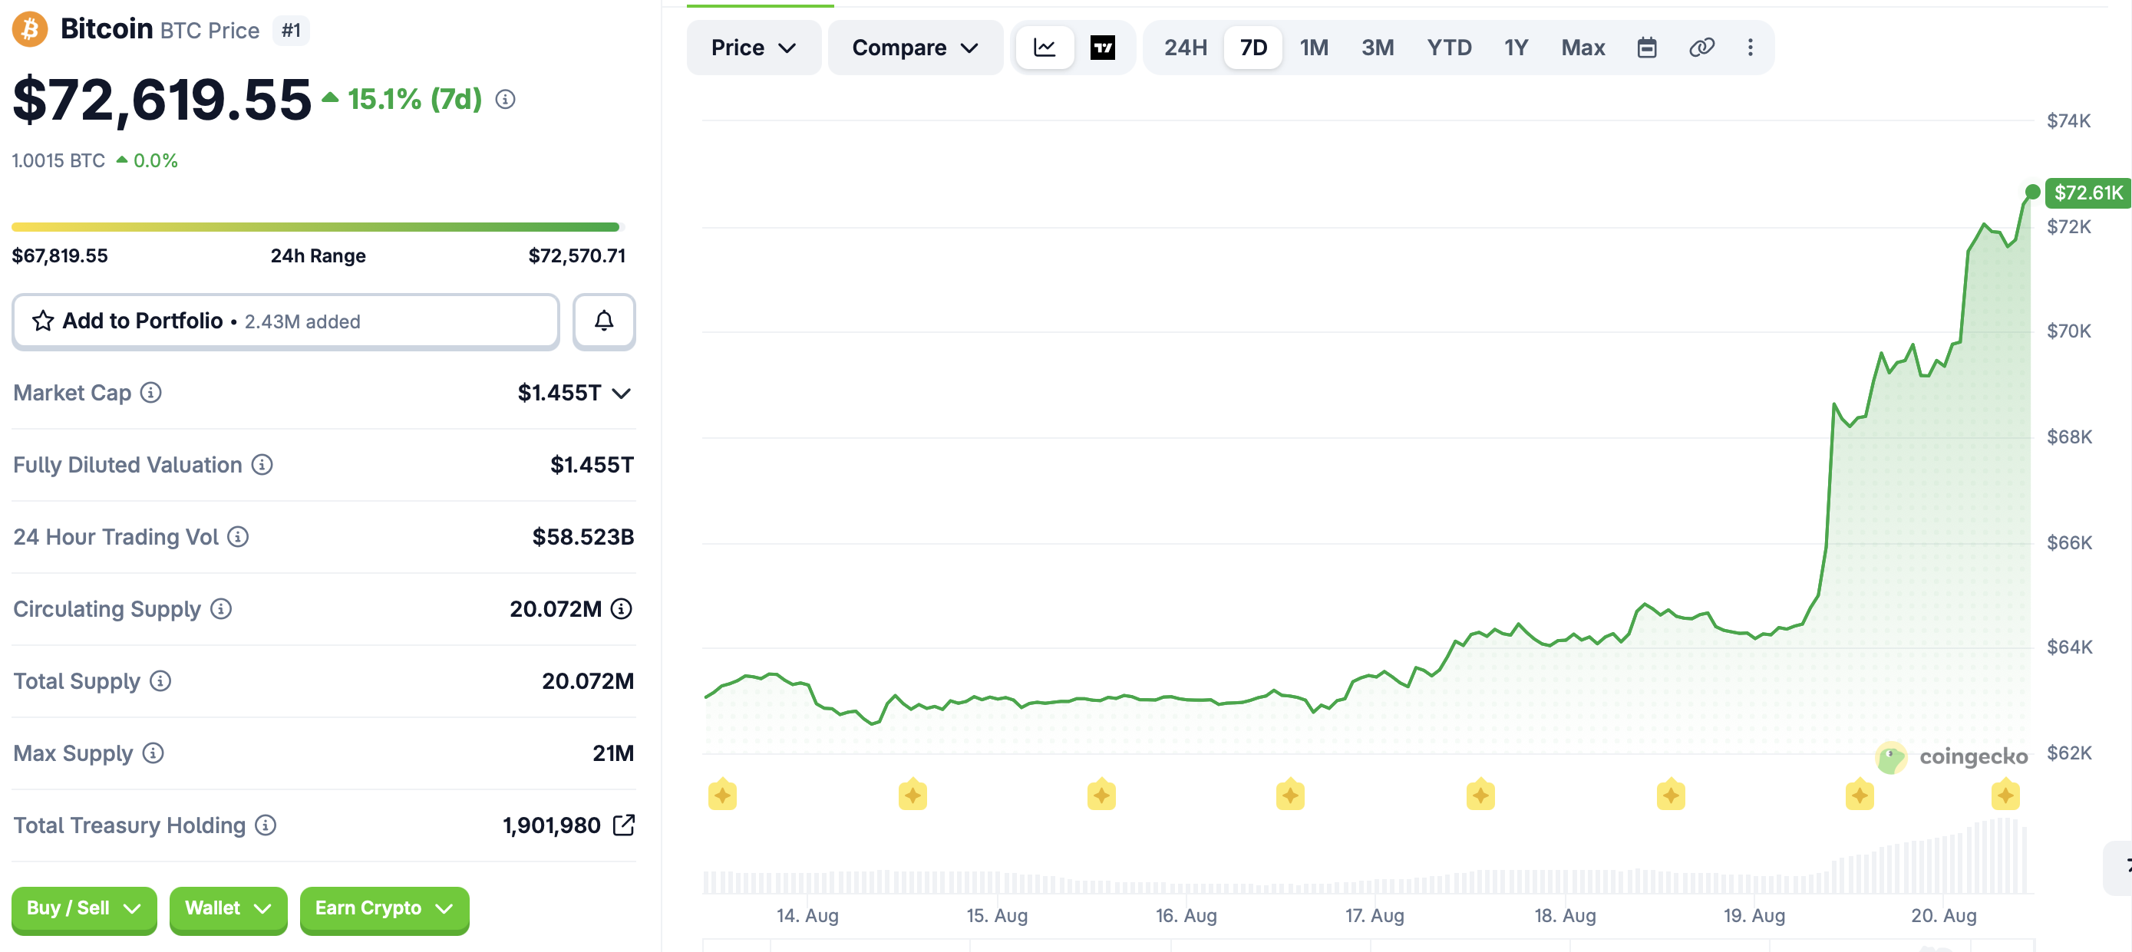Click Add to Portfolio button

click(285, 321)
